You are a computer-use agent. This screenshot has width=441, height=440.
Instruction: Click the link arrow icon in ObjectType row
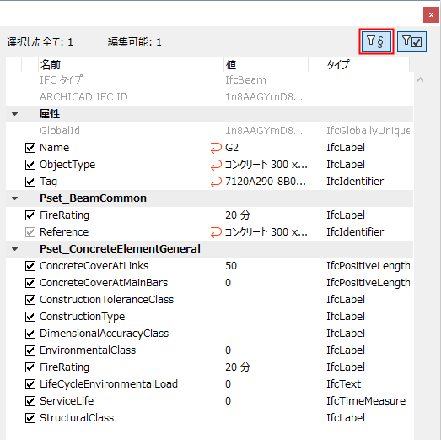[x=216, y=165]
